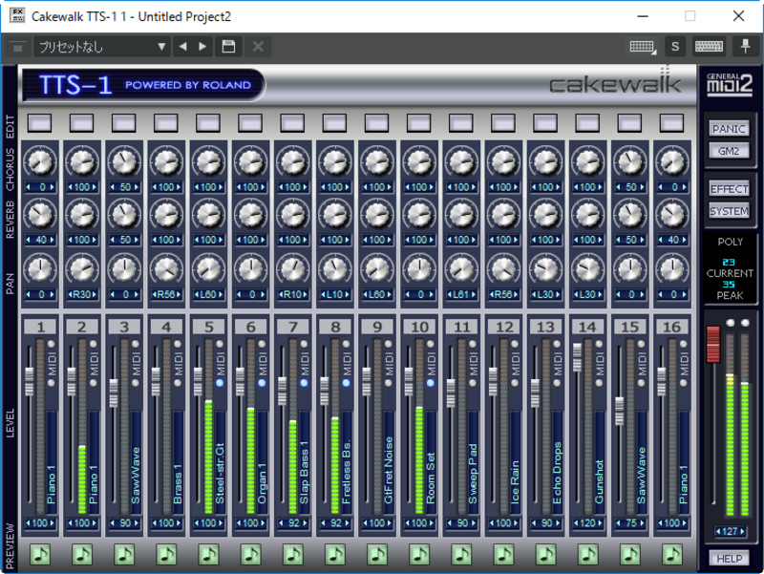The image size is (764, 574).
Task: Open the Gunshot instrument selector
Action: point(600,462)
